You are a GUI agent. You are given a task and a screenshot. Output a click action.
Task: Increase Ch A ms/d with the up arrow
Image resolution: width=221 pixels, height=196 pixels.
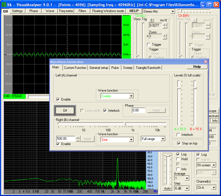pyautogui.click(x=164, y=24)
